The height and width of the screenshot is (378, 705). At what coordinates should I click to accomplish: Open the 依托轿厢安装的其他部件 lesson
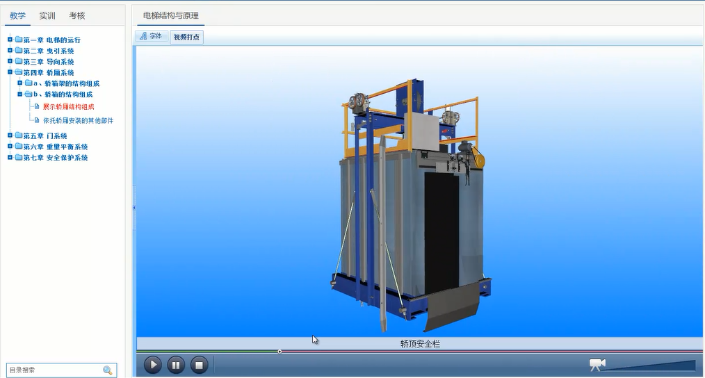point(78,120)
